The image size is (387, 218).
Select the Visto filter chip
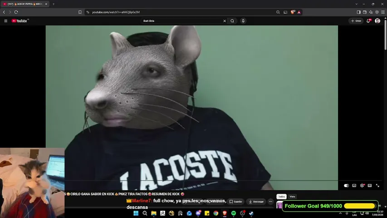(x=293, y=197)
